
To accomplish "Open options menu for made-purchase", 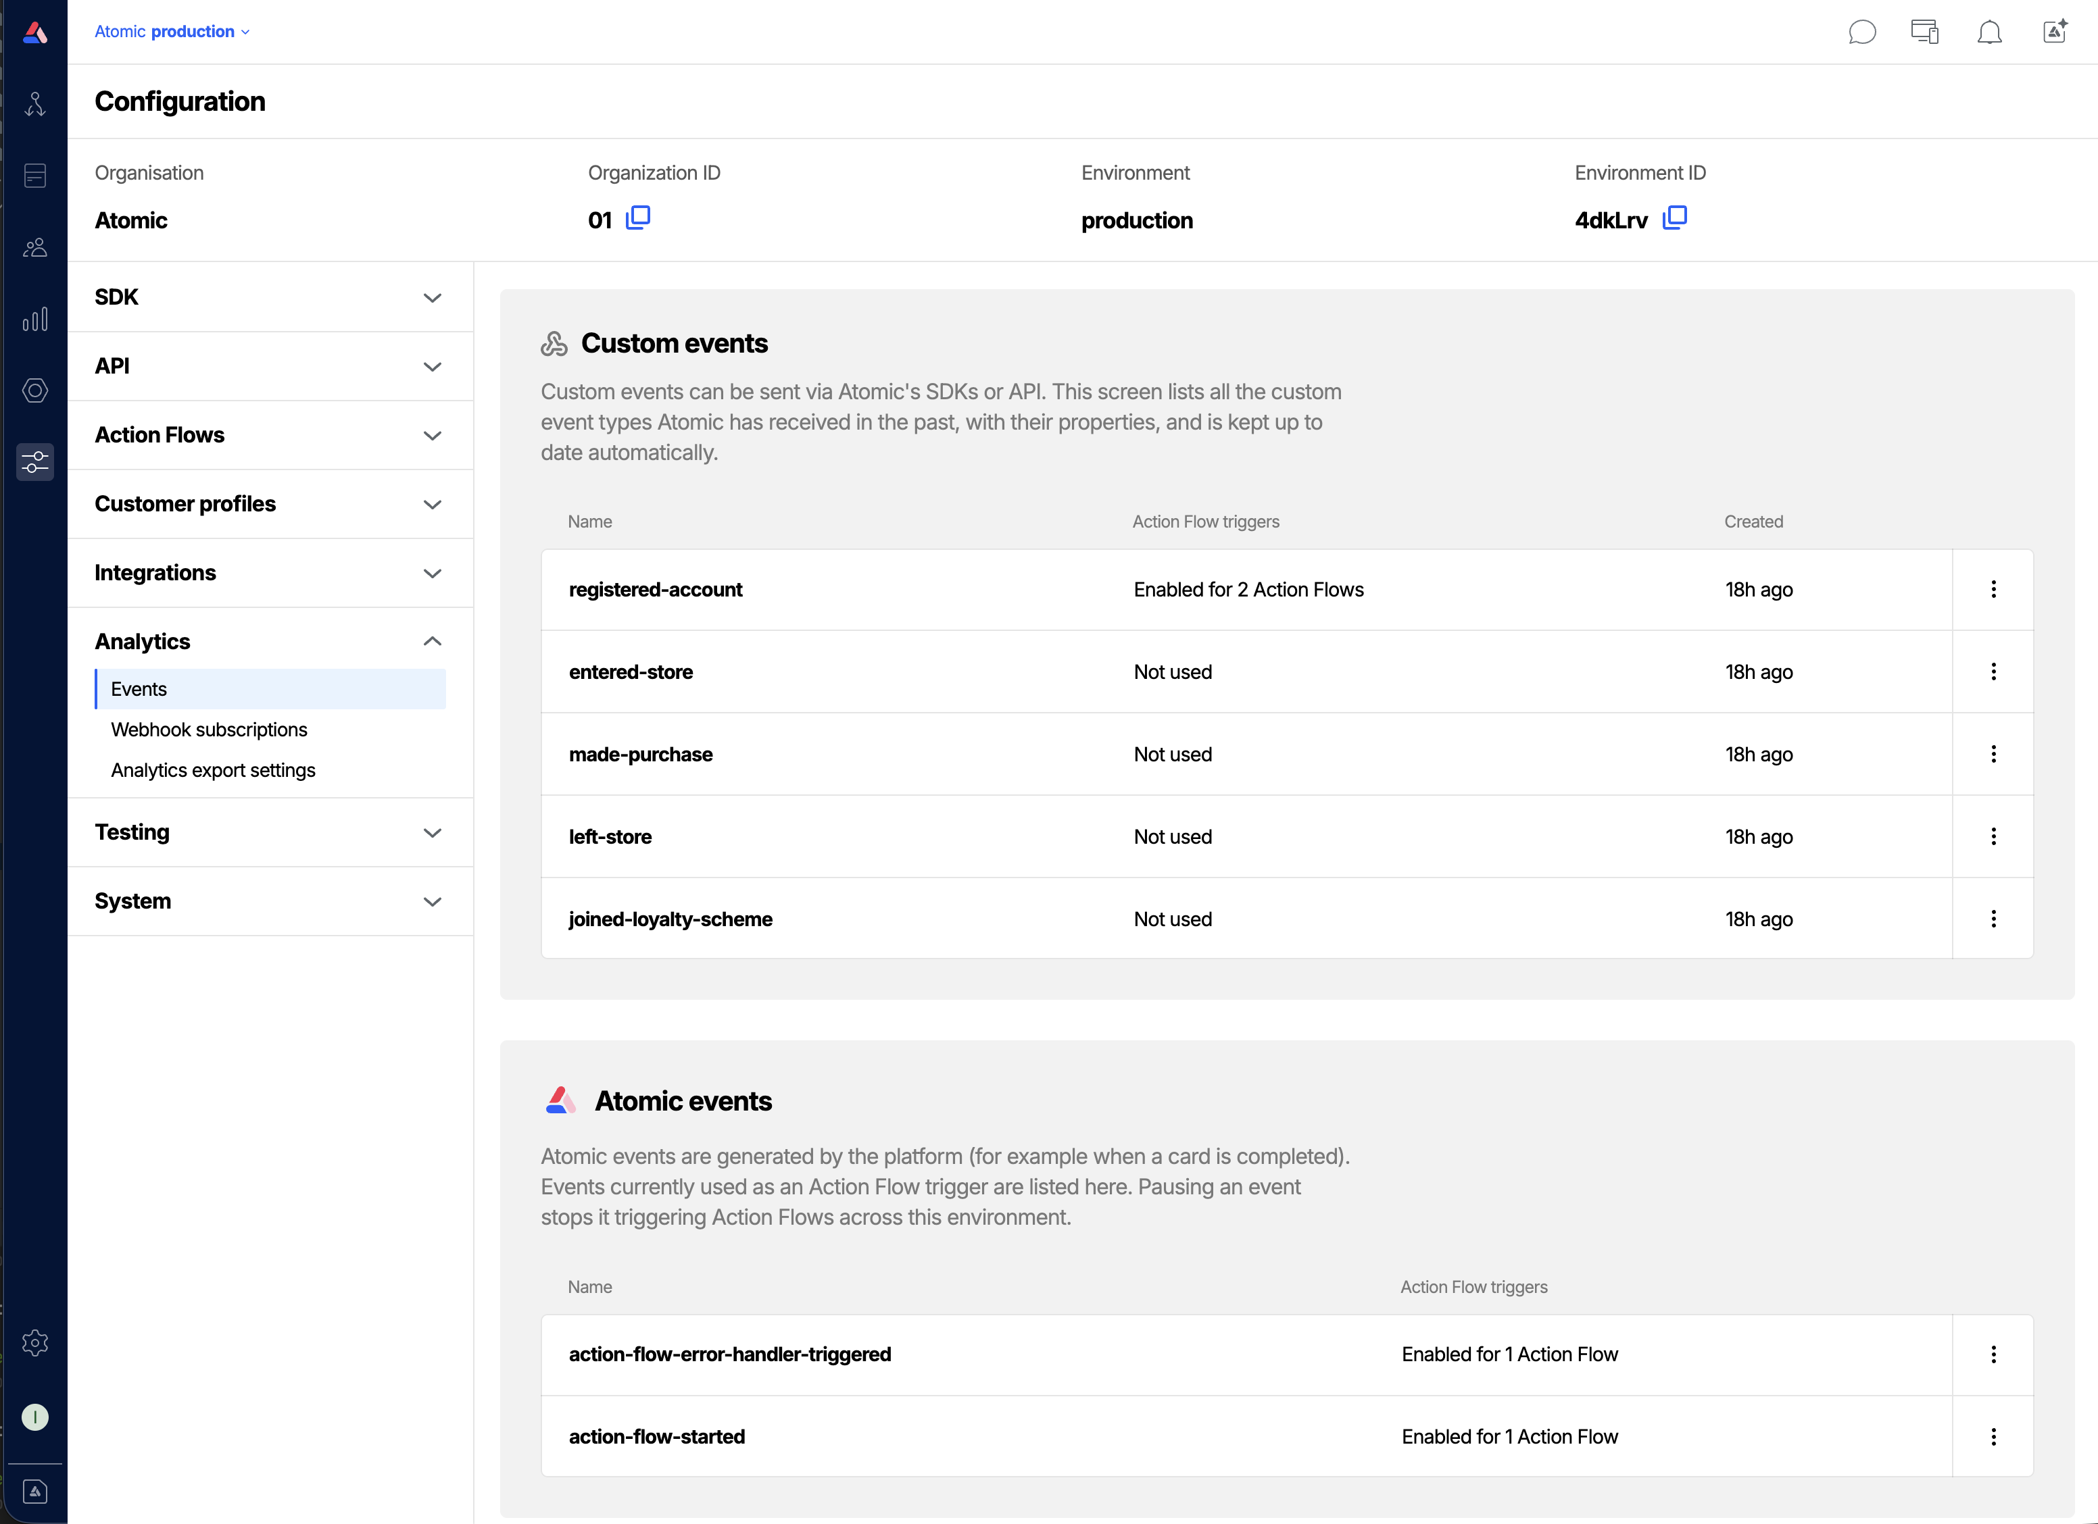I will pyautogui.click(x=1993, y=754).
